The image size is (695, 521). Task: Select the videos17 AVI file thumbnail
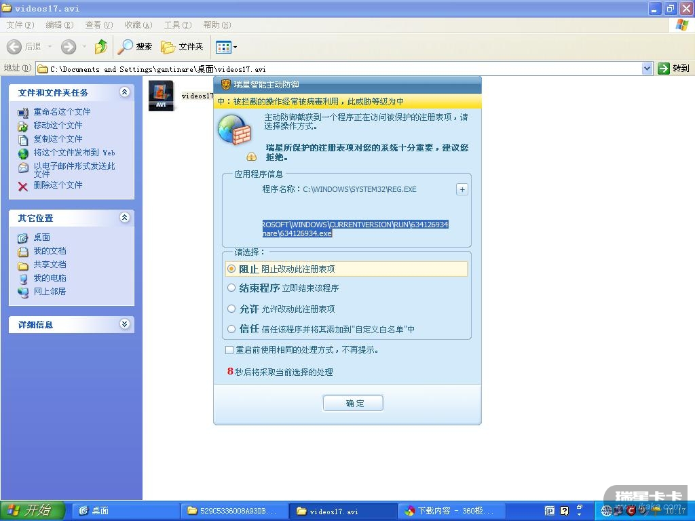(x=162, y=96)
